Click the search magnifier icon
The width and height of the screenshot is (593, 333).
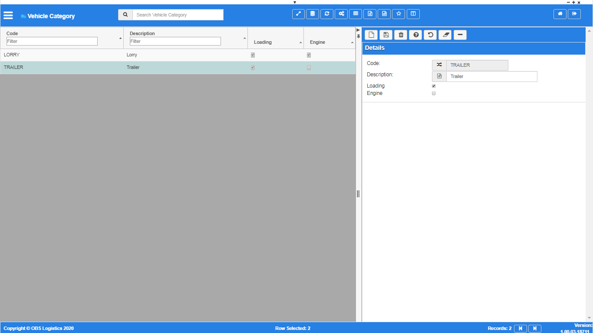(x=125, y=15)
